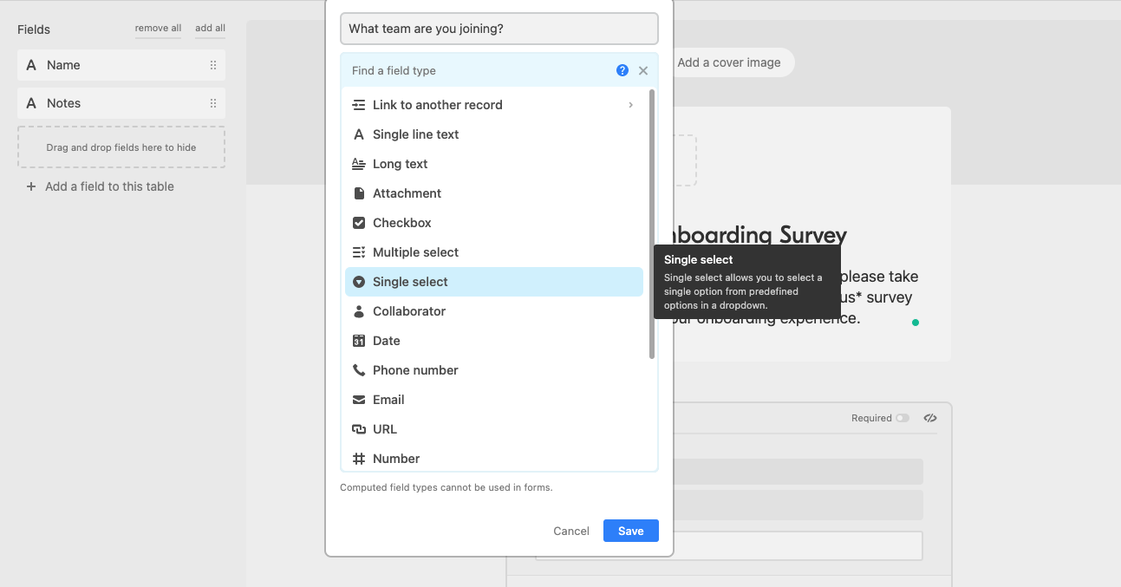This screenshot has width=1121, height=587.
Task: Click the 'Computed field types cannot be used' note
Action: point(446,487)
